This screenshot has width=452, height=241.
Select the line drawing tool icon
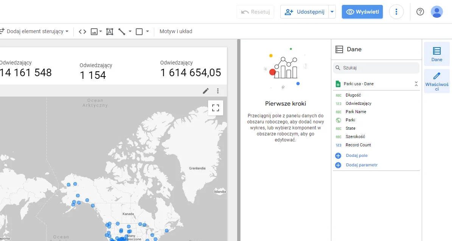(x=122, y=32)
